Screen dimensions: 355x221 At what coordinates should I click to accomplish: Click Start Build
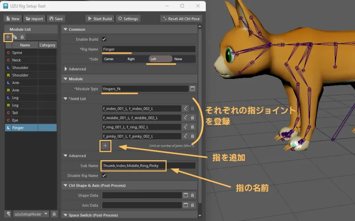pyautogui.click(x=100, y=19)
